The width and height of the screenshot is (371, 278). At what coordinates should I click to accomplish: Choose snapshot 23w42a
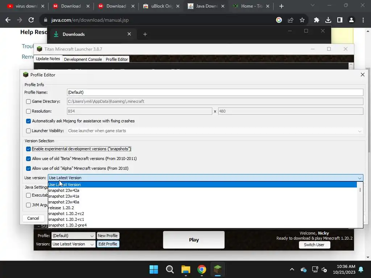pos(202,190)
